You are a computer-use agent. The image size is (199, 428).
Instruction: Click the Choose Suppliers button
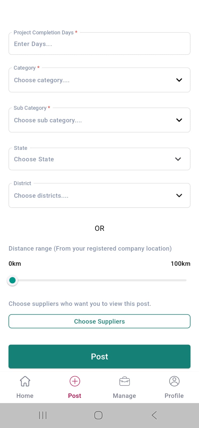pyautogui.click(x=99, y=321)
